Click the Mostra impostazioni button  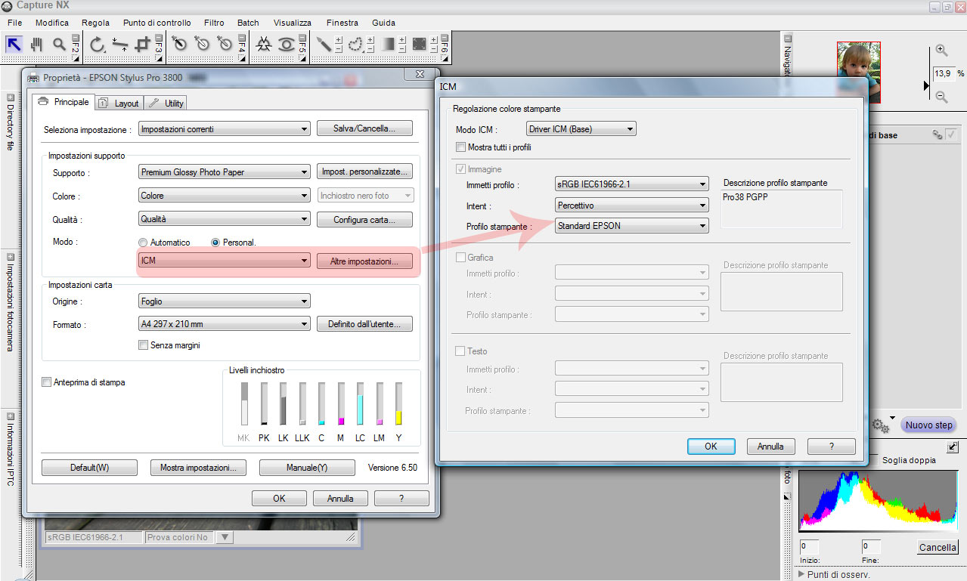pos(198,468)
